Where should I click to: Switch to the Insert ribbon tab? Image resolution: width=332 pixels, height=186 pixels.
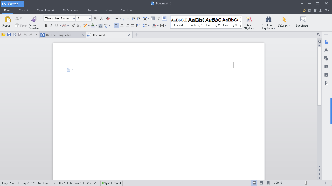pos(24,10)
